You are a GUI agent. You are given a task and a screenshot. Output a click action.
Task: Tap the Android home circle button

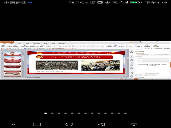[x=69, y=124]
